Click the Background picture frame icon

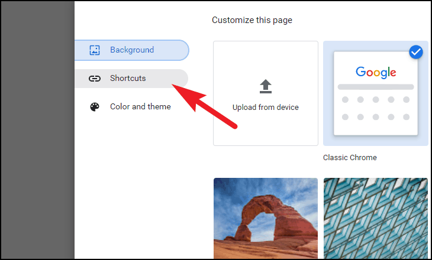click(95, 50)
